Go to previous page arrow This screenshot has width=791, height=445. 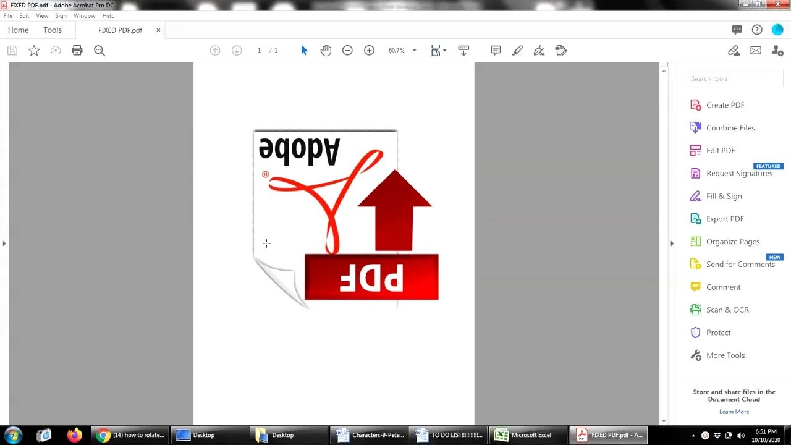pyautogui.click(x=215, y=51)
